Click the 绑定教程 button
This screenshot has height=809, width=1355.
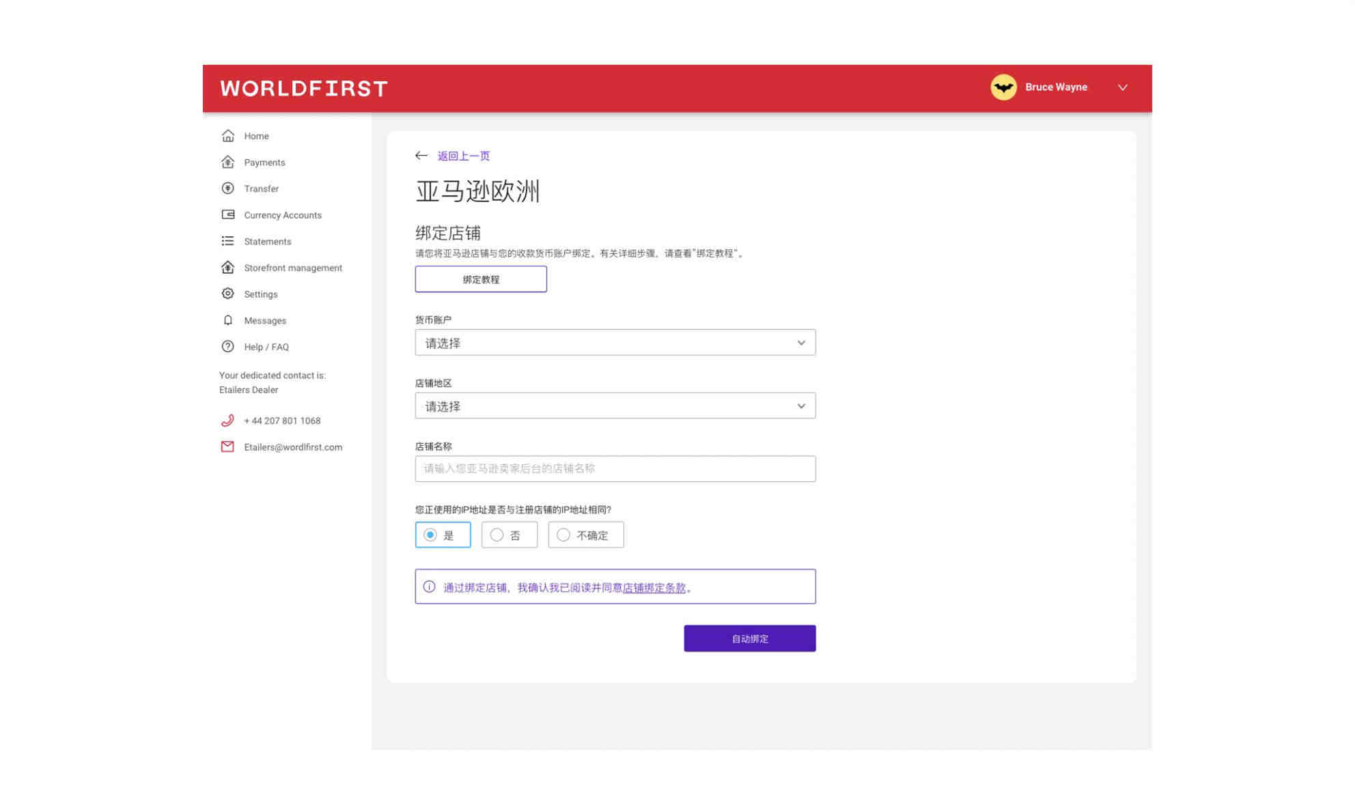pos(481,279)
